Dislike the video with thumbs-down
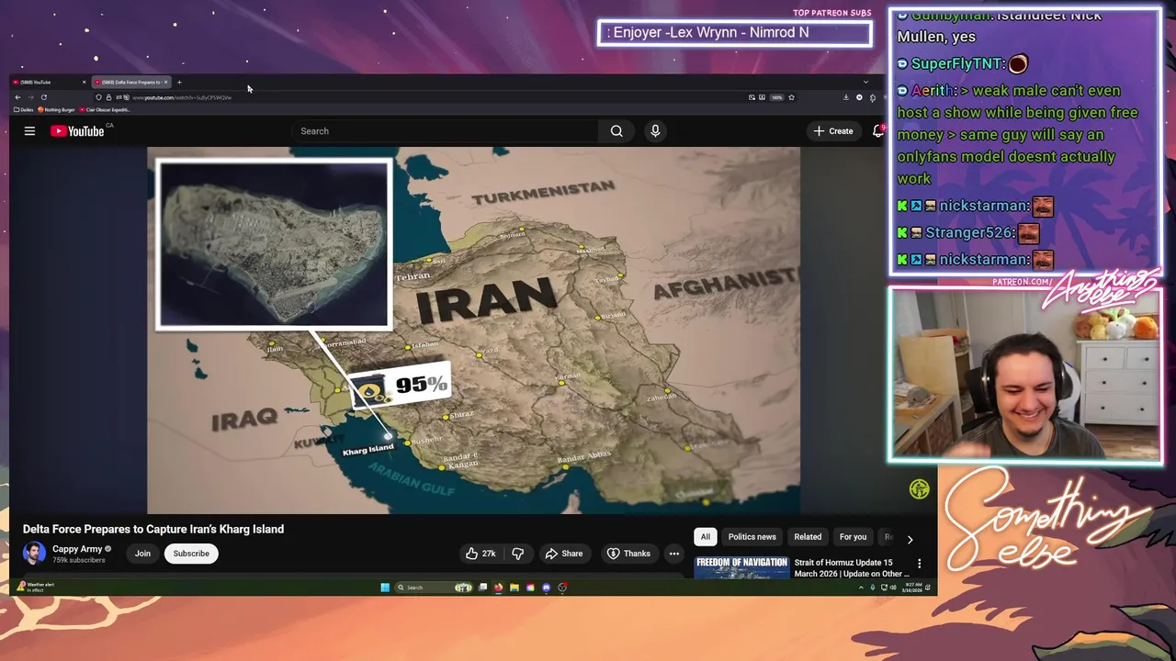1176x661 pixels. (517, 554)
